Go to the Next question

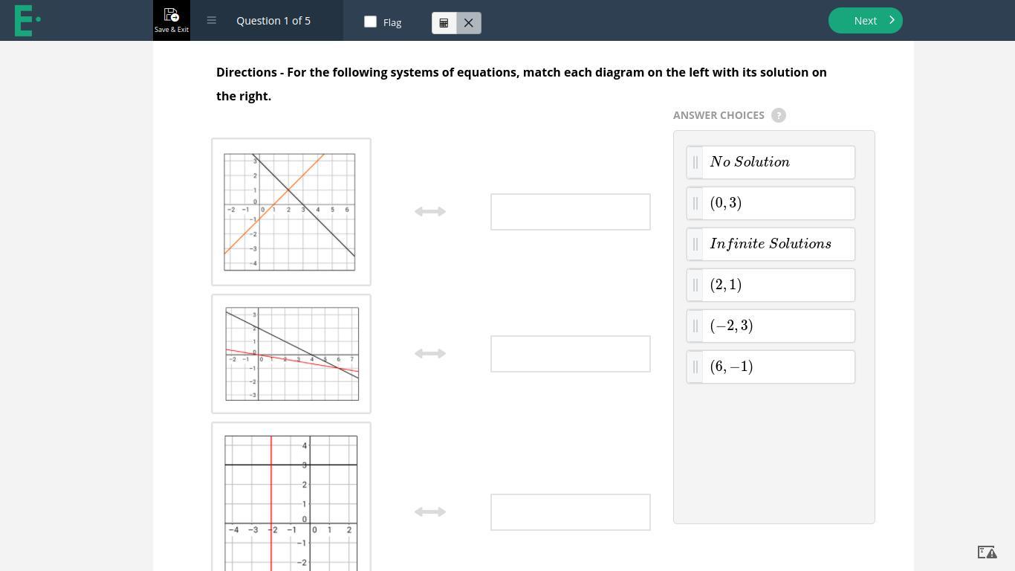[865, 21]
